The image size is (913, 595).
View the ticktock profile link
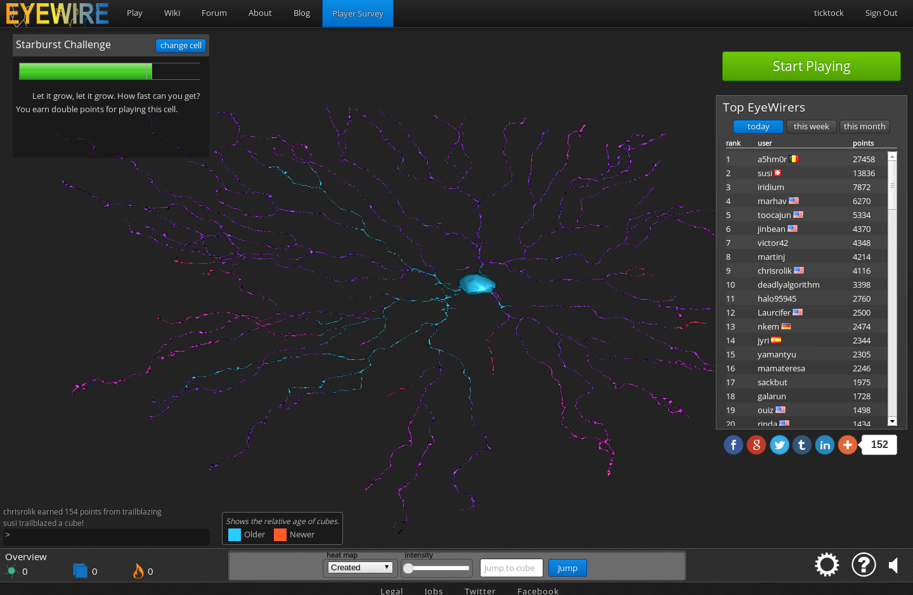click(829, 13)
